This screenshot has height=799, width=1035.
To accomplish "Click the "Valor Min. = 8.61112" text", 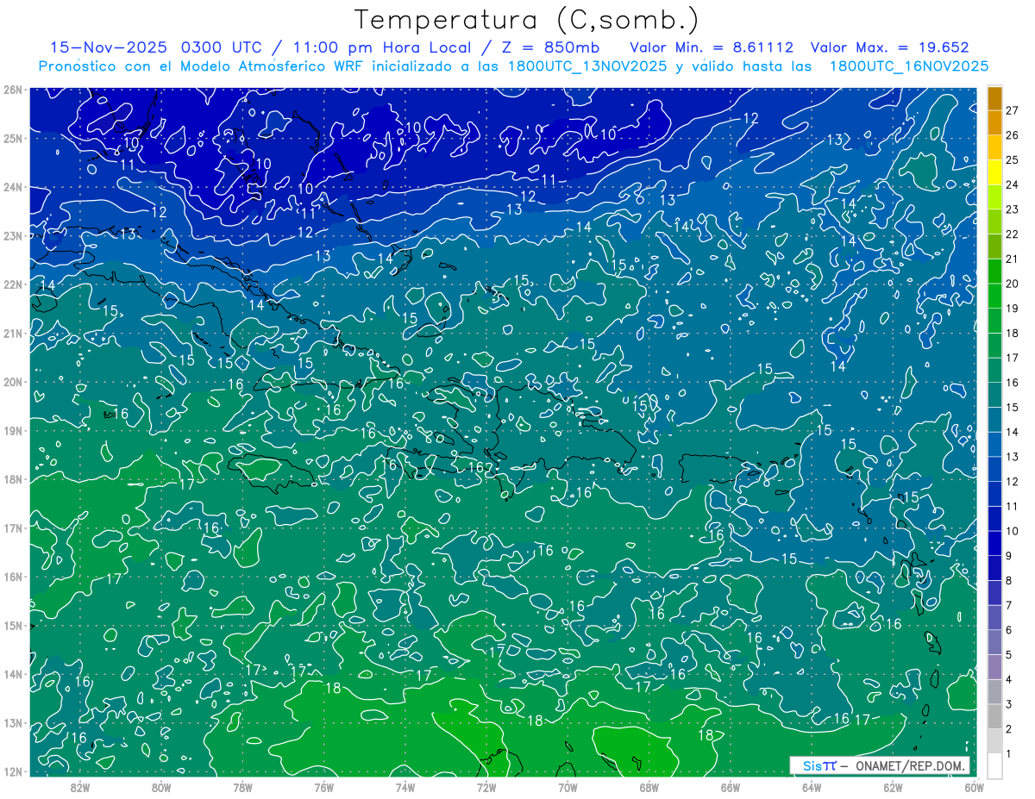I will point(713,47).
